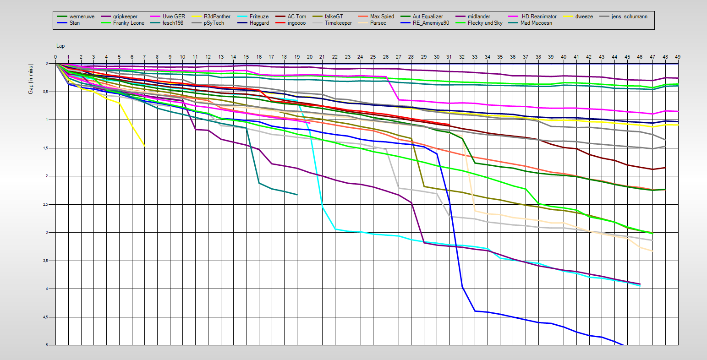Select the Aut Equalizer legend entry
The width and height of the screenshot is (707, 360).
pos(427,16)
